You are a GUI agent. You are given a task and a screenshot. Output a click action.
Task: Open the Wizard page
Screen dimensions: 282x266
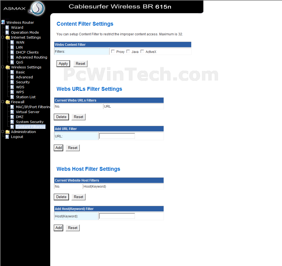tap(17, 27)
